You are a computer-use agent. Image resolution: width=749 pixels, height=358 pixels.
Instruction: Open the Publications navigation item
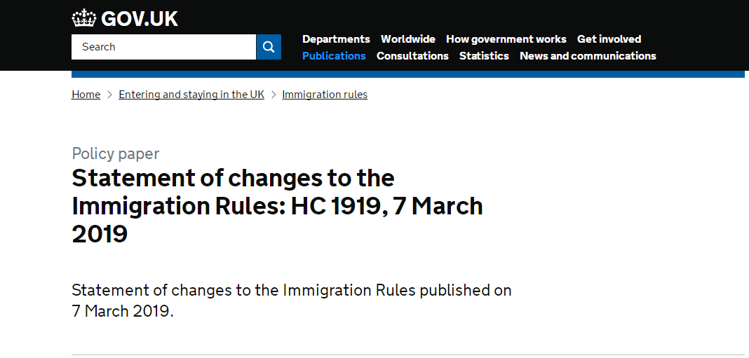click(334, 56)
